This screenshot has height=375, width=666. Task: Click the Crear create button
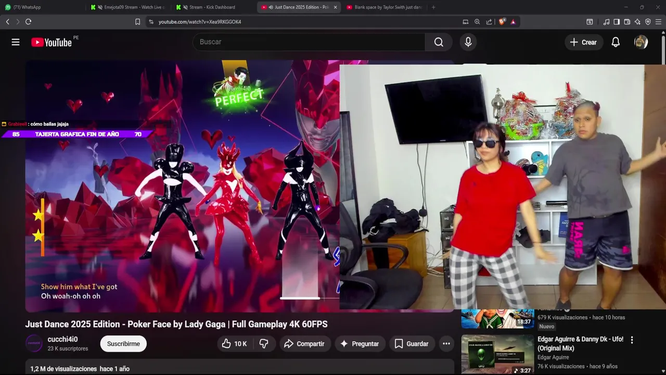tap(583, 42)
